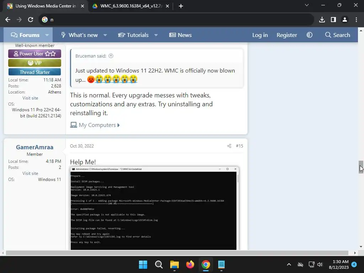Viewport: 364px width, 273px height.
Task: Click the page scroll down arrow
Action: (x=361, y=247)
